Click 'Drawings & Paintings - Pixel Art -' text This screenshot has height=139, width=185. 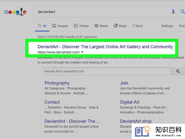(144, 107)
